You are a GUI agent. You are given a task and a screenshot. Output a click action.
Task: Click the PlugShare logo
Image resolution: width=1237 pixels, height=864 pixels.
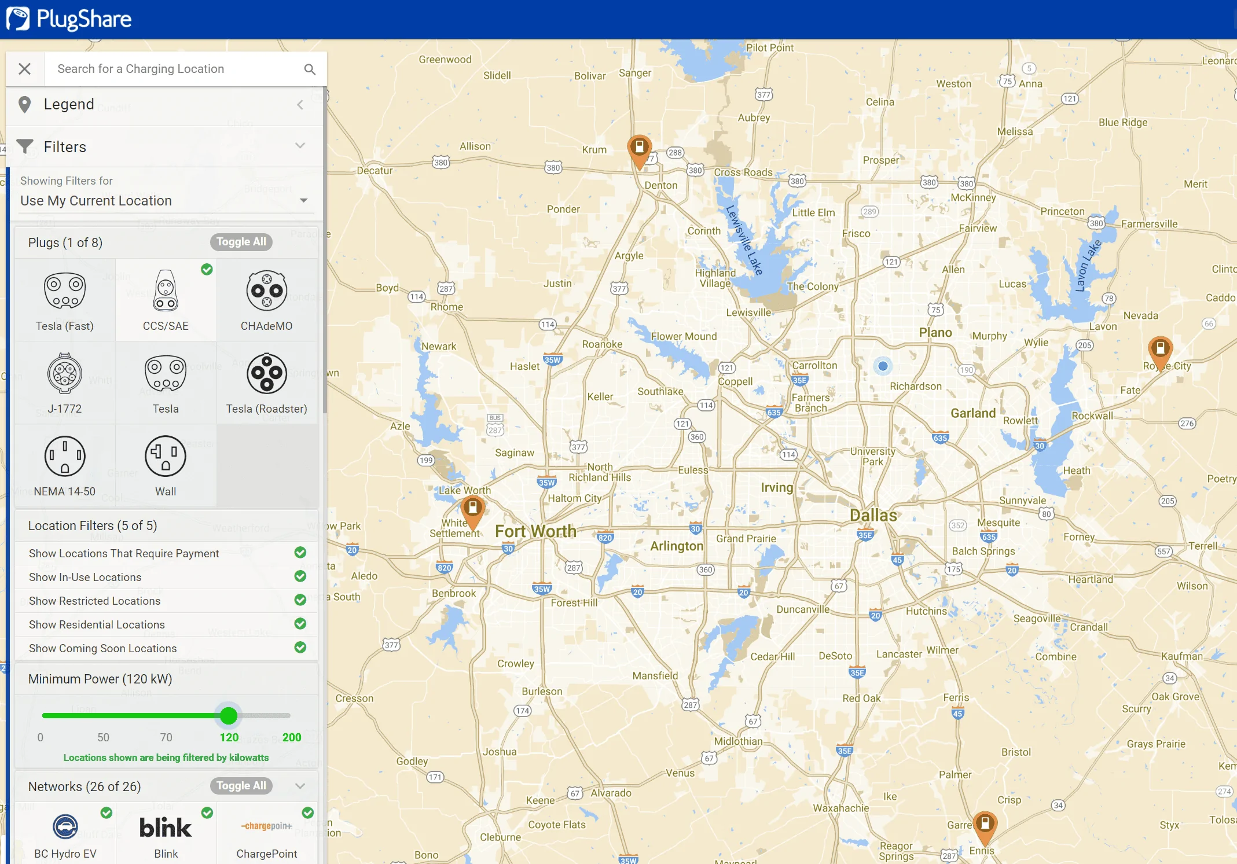pos(69,19)
